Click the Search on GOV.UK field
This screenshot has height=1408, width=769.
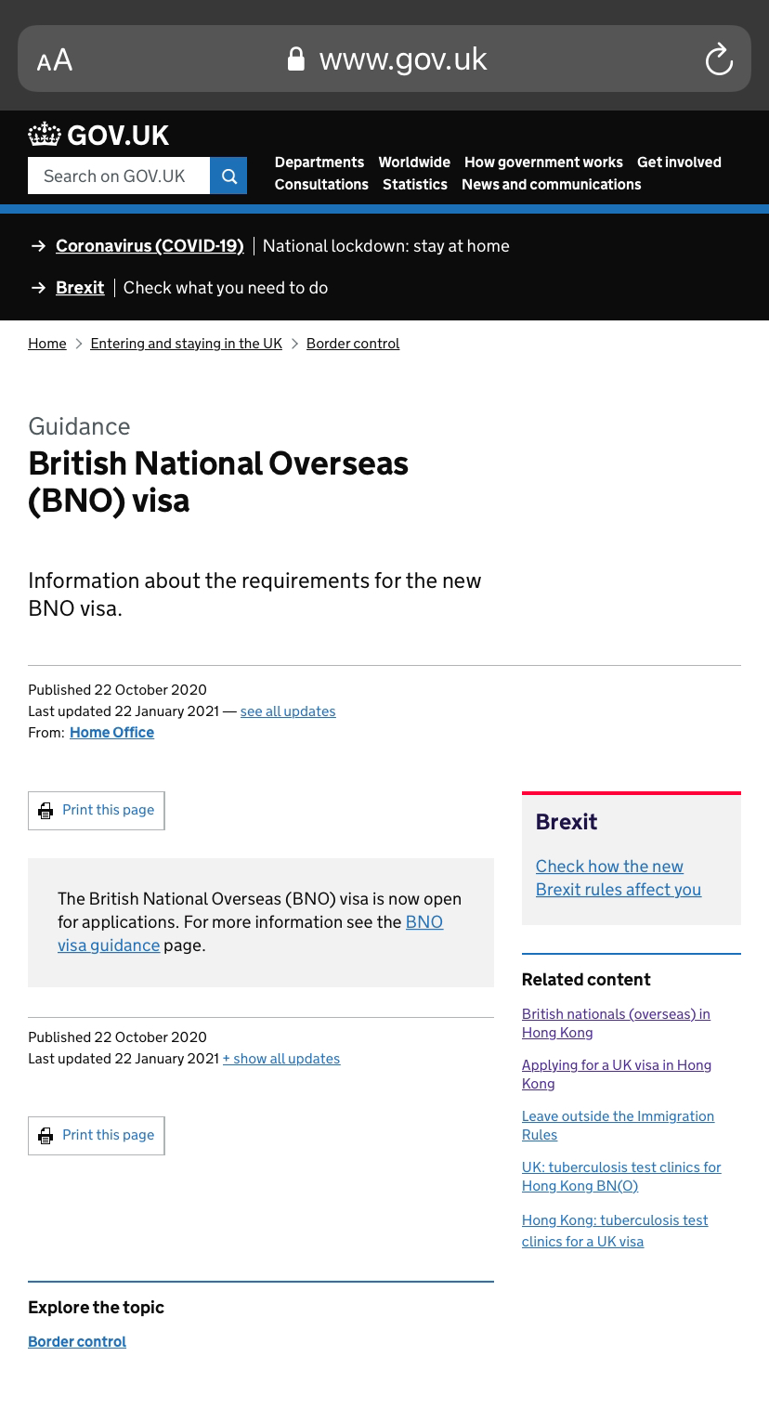click(119, 176)
